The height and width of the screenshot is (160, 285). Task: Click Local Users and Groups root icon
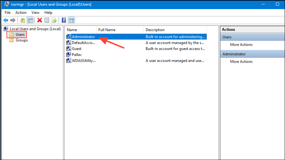pyautogui.click(x=6, y=29)
